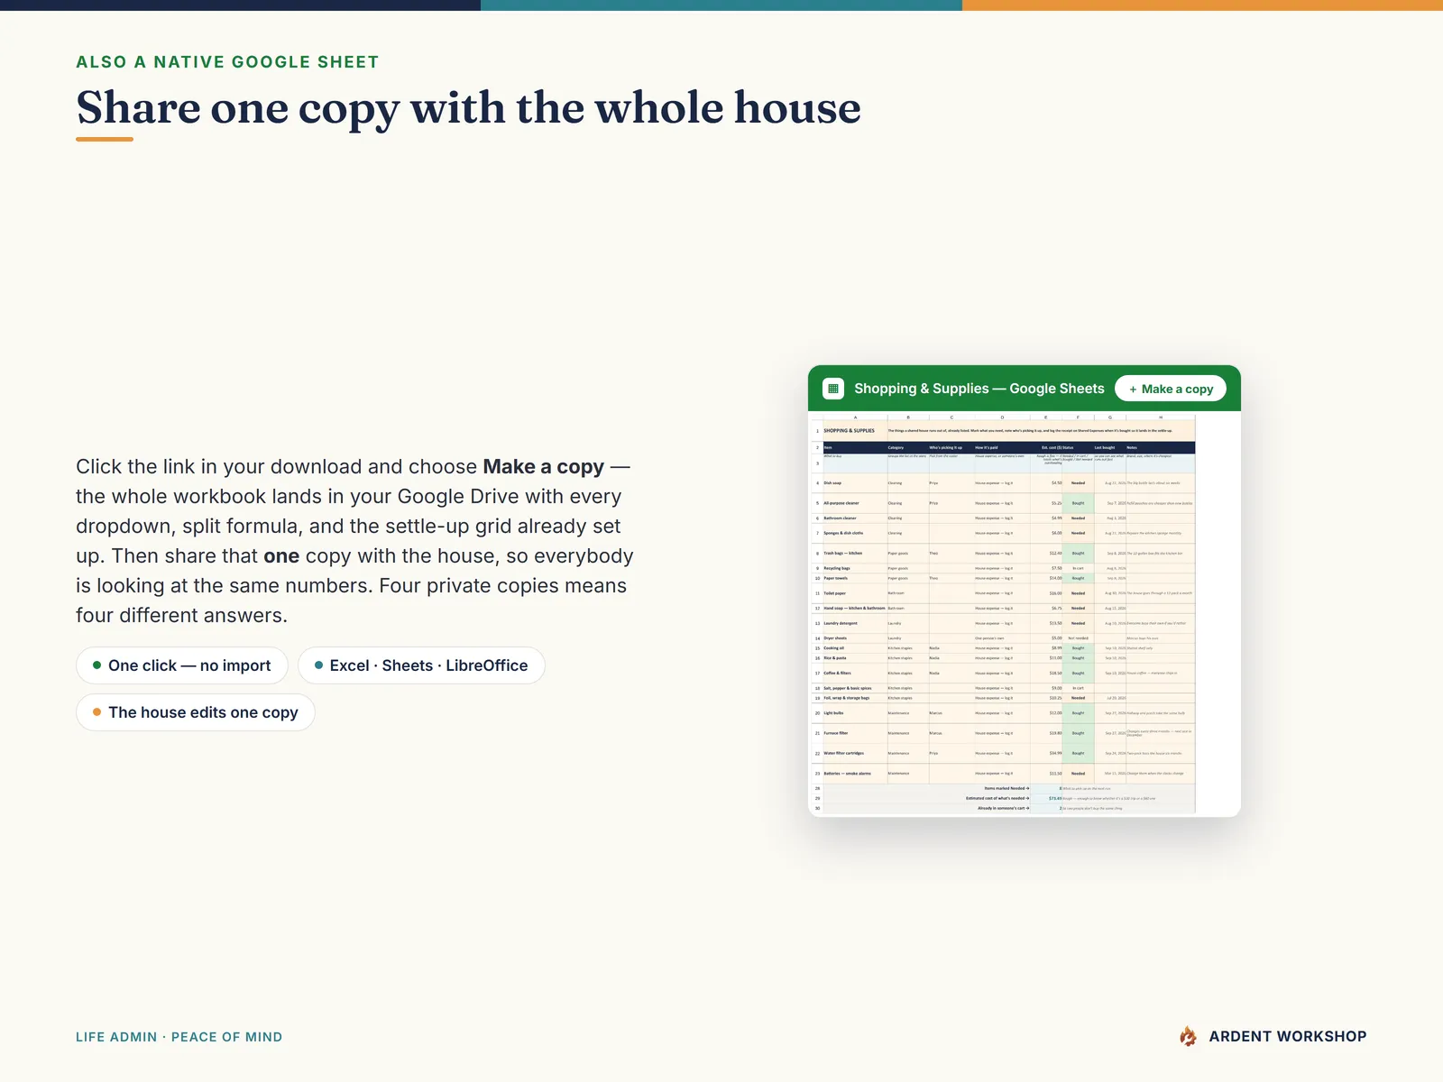
Task: Click 'The house edits one copy' chip
Action: (x=196, y=712)
